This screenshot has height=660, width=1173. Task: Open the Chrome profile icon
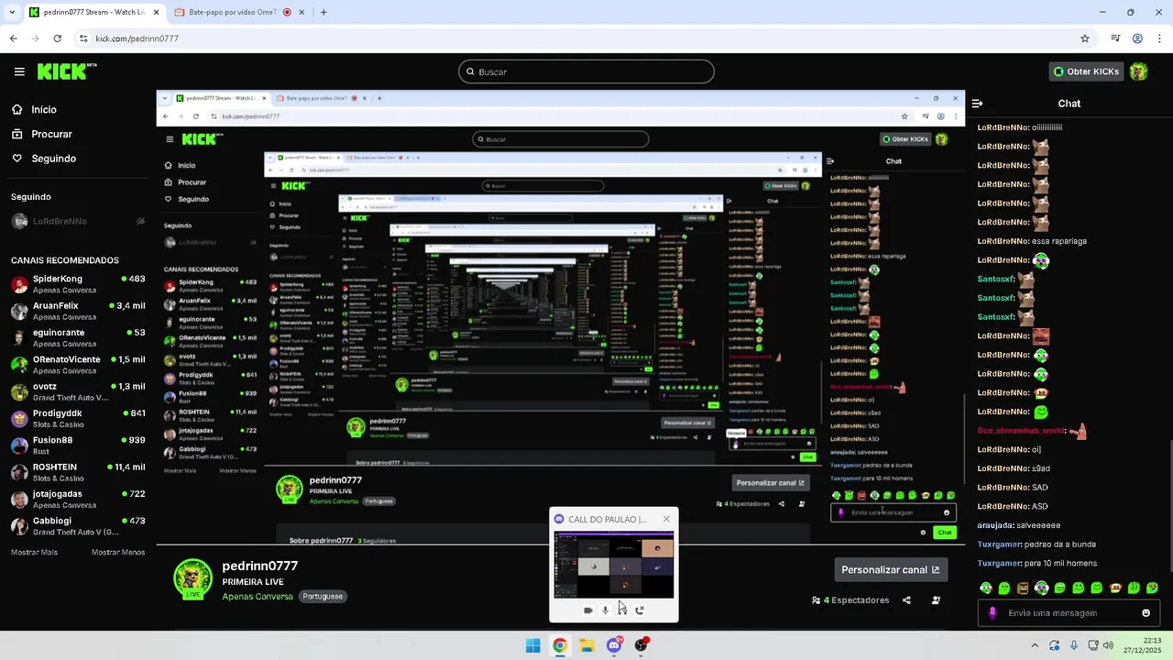pos(1137,38)
